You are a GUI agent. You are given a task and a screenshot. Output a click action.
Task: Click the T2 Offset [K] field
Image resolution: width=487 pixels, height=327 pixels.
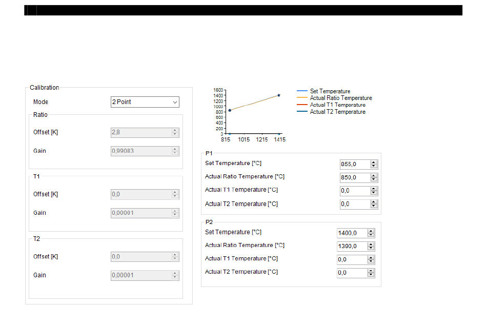(145, 257)
